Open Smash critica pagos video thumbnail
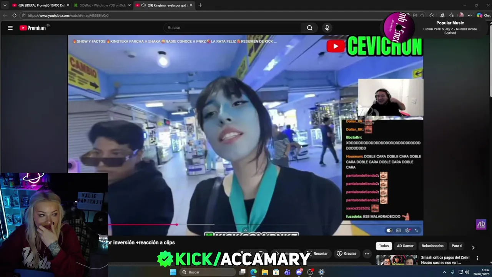 pyautogui.click(x=396, y=260)
